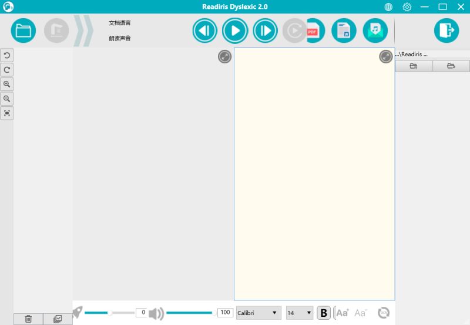Expand the text pane to full view

coord(386,56)
